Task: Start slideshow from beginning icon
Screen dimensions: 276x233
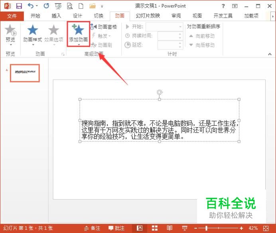Action: [58, 6]
